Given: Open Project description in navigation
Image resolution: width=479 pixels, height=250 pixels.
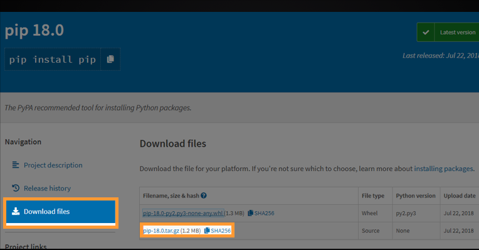Looking at the screenshot, I should coord(53,165).
